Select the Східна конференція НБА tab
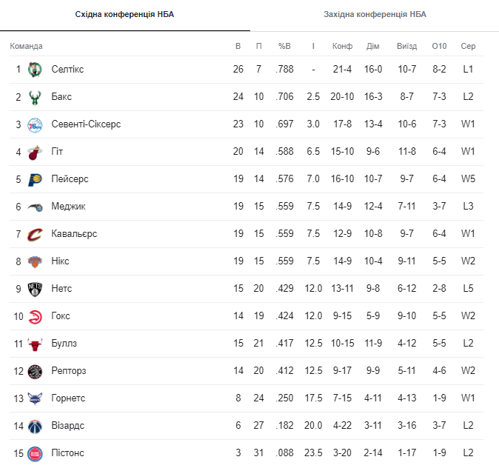The image size is (499, 471). [125, 15]
